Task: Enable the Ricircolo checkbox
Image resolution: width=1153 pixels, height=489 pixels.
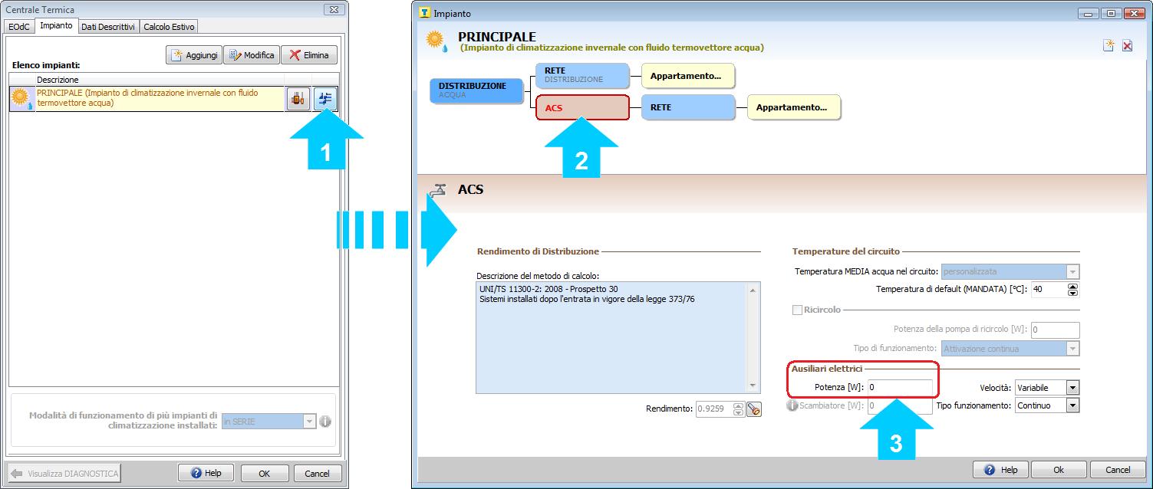Action: [x=797, y=310]
